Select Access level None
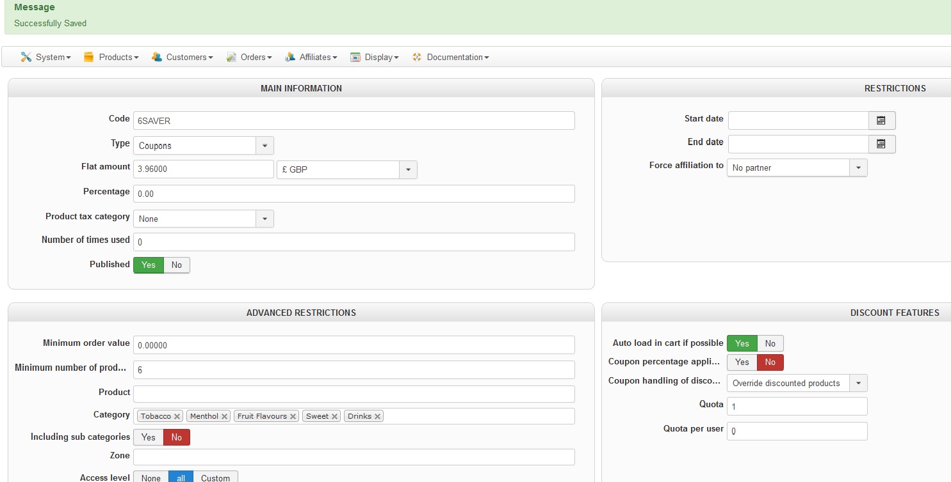951x482 pixels. pos(151,478)
